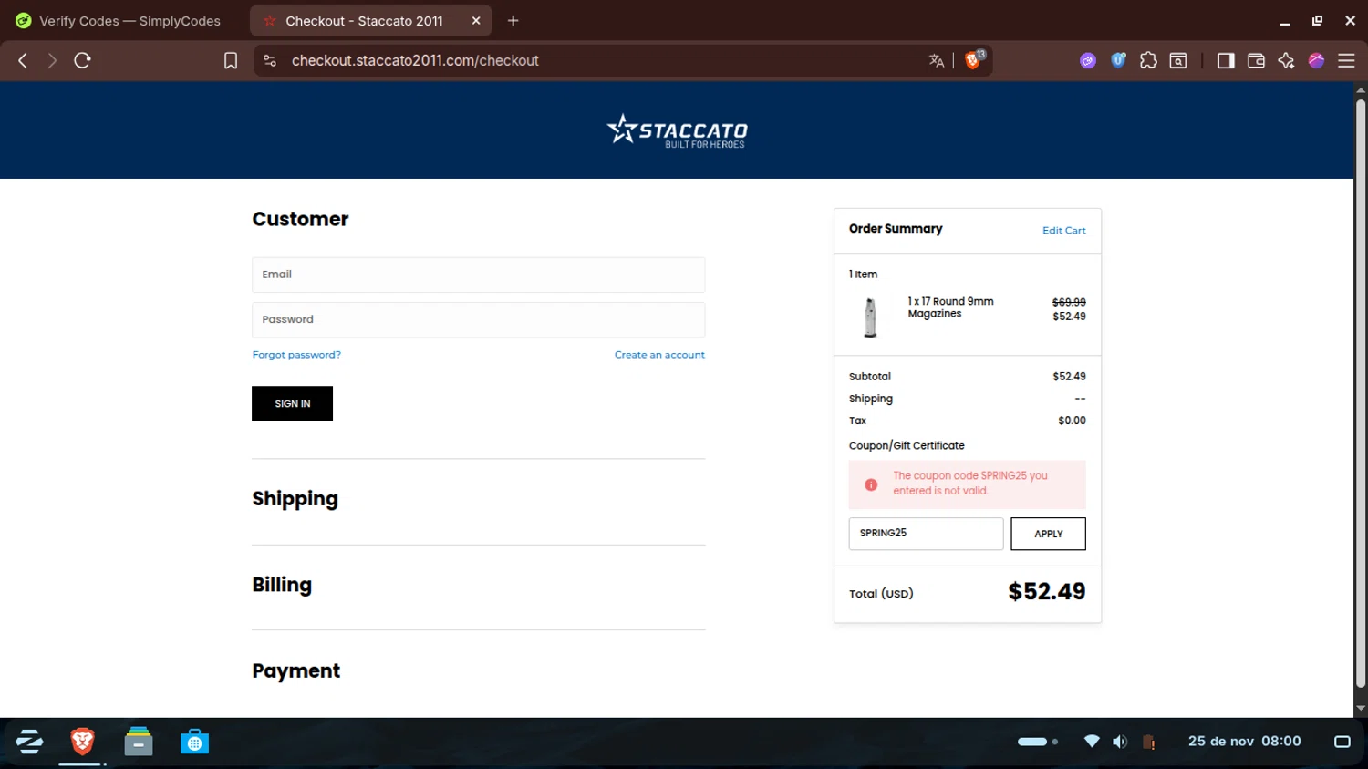Open the network Wi-Fi tray icon
Viewport: 1368px width, 769px height.
click(1091, 742)
